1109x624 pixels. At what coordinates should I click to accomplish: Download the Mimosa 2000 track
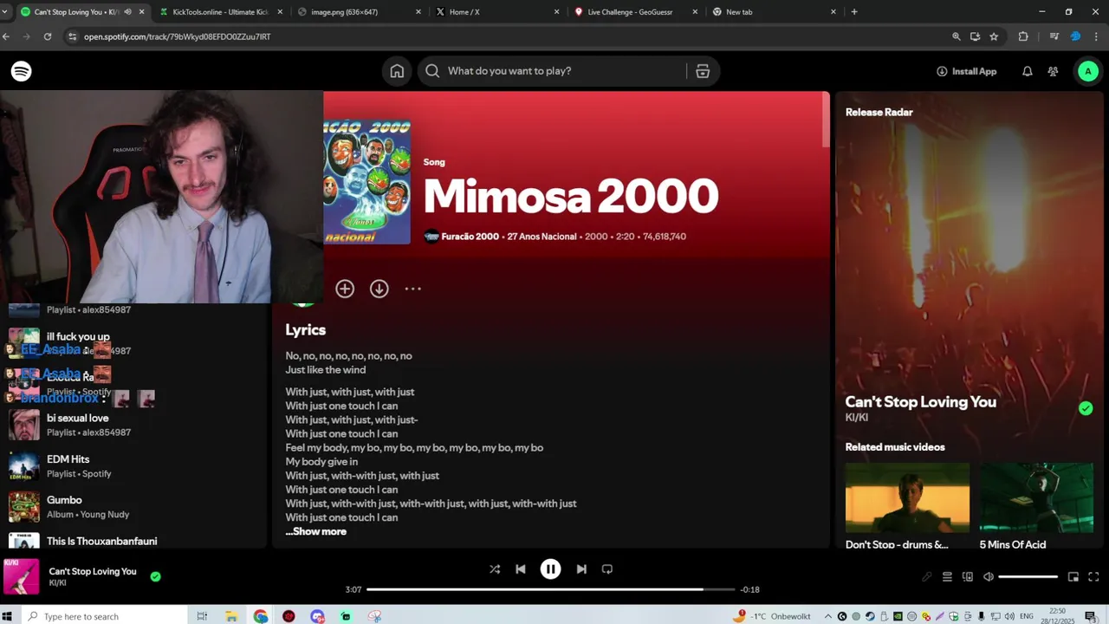click(x=379, y=289)
